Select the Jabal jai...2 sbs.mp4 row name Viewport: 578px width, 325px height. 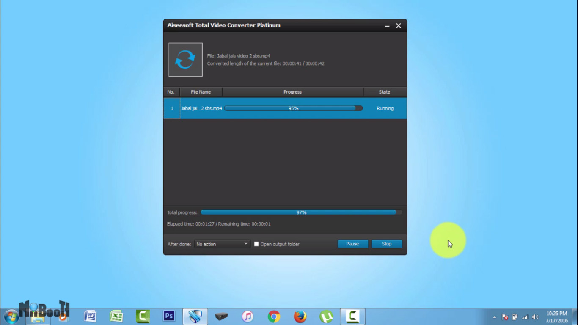[201, 108]
